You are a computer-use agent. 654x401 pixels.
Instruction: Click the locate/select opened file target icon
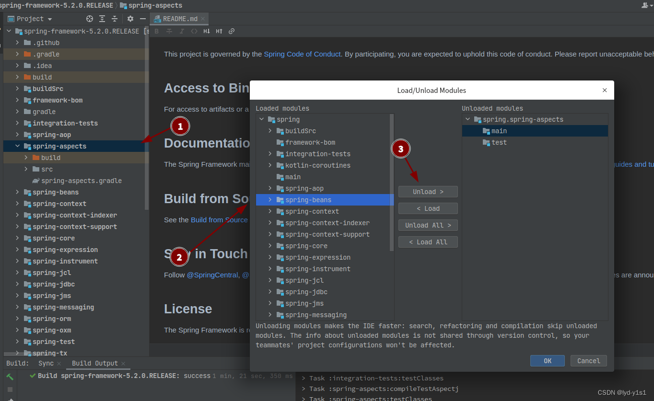click(x=90, y=19)
